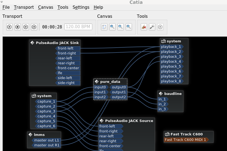
Task: Open the Settings menu
Action: (x=81, y=7)
